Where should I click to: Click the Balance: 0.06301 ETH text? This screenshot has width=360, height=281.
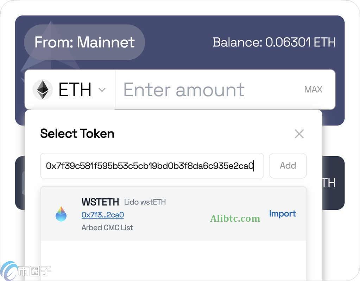[x=274, y=42]
